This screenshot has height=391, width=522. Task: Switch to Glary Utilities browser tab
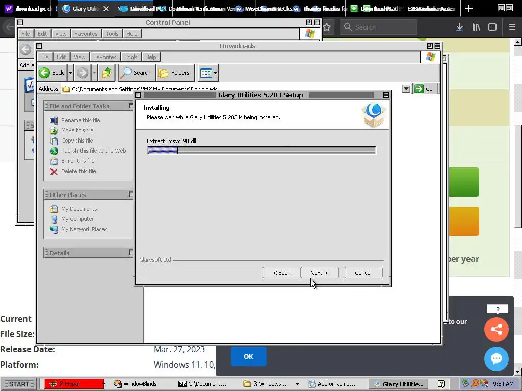[81, 9]
